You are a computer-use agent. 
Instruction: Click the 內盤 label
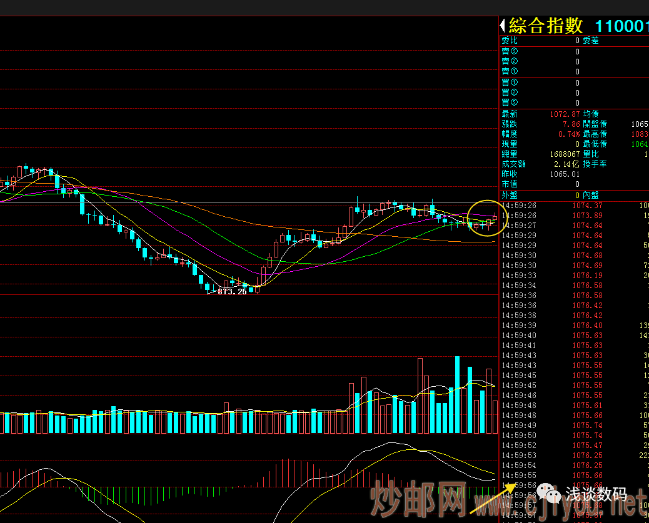point(591,195)
